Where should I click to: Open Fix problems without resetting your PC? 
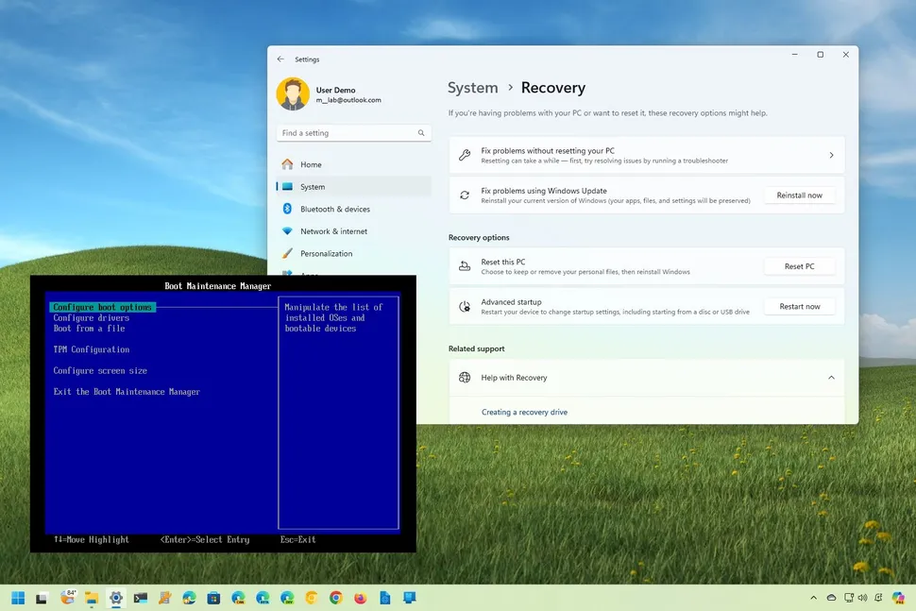[x=647, y=156]
